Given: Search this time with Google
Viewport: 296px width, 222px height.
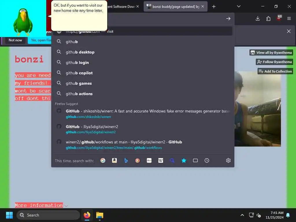Looking at the screenshot, I should coord(103,160).
